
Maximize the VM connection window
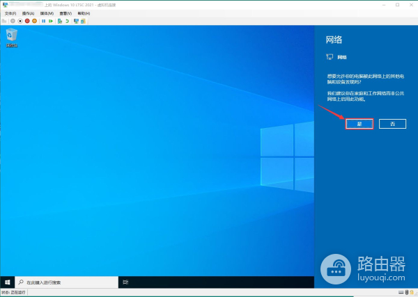click(x=398, y=5)
